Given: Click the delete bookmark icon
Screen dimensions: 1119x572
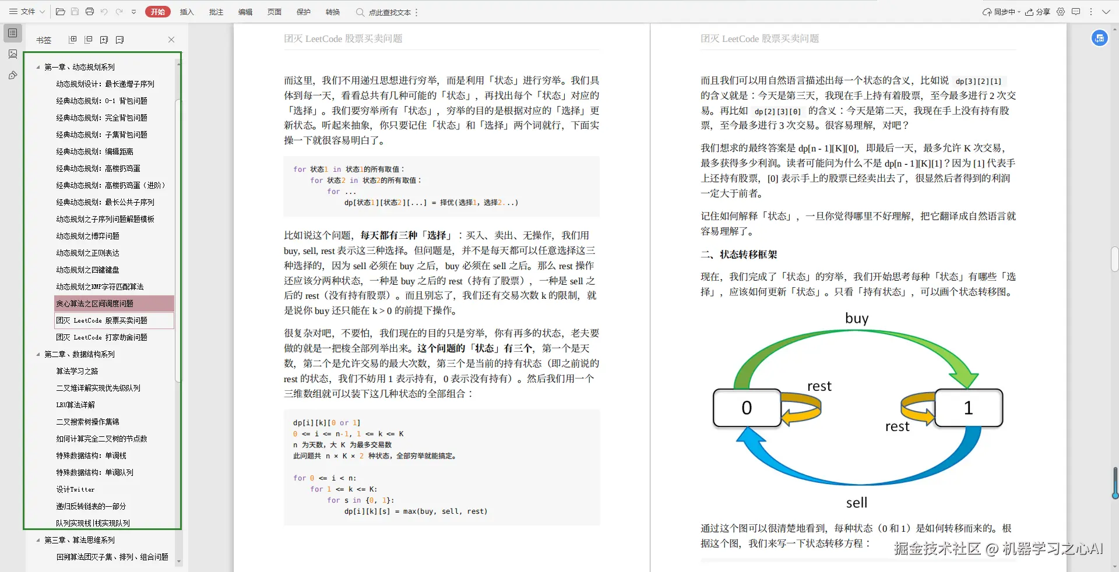Looking at the screenshot, I should coord(119,40).
